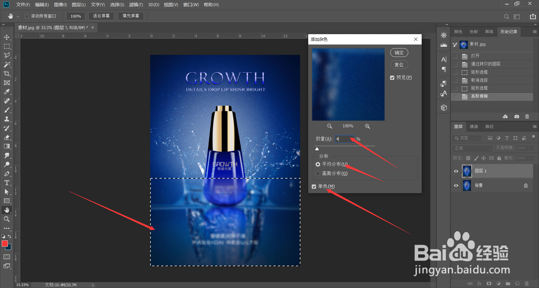The height and width of the screenshot is (288, 539).
Task: Click 复位 button in Add Noise dialog
Action: pyautogui.click(x=399, y=65)
